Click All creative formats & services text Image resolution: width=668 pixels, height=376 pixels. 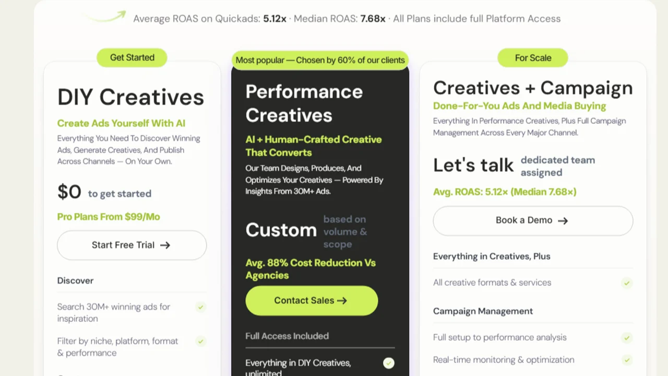(492, 283)
